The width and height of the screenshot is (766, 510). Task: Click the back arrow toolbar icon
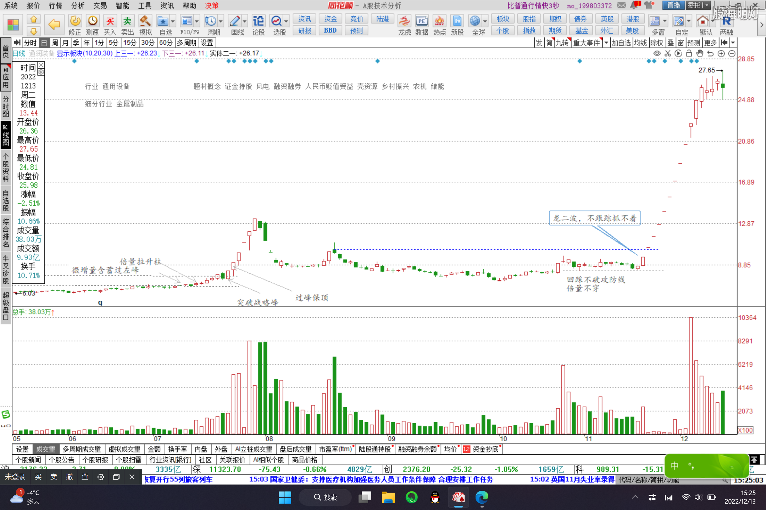[54, 24]
